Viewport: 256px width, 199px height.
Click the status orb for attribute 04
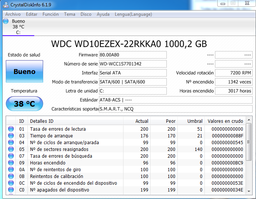(11, 142)
